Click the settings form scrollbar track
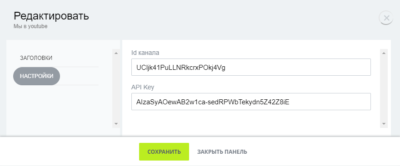The height and width of the screenshot is (166, 400). [384, 88]
